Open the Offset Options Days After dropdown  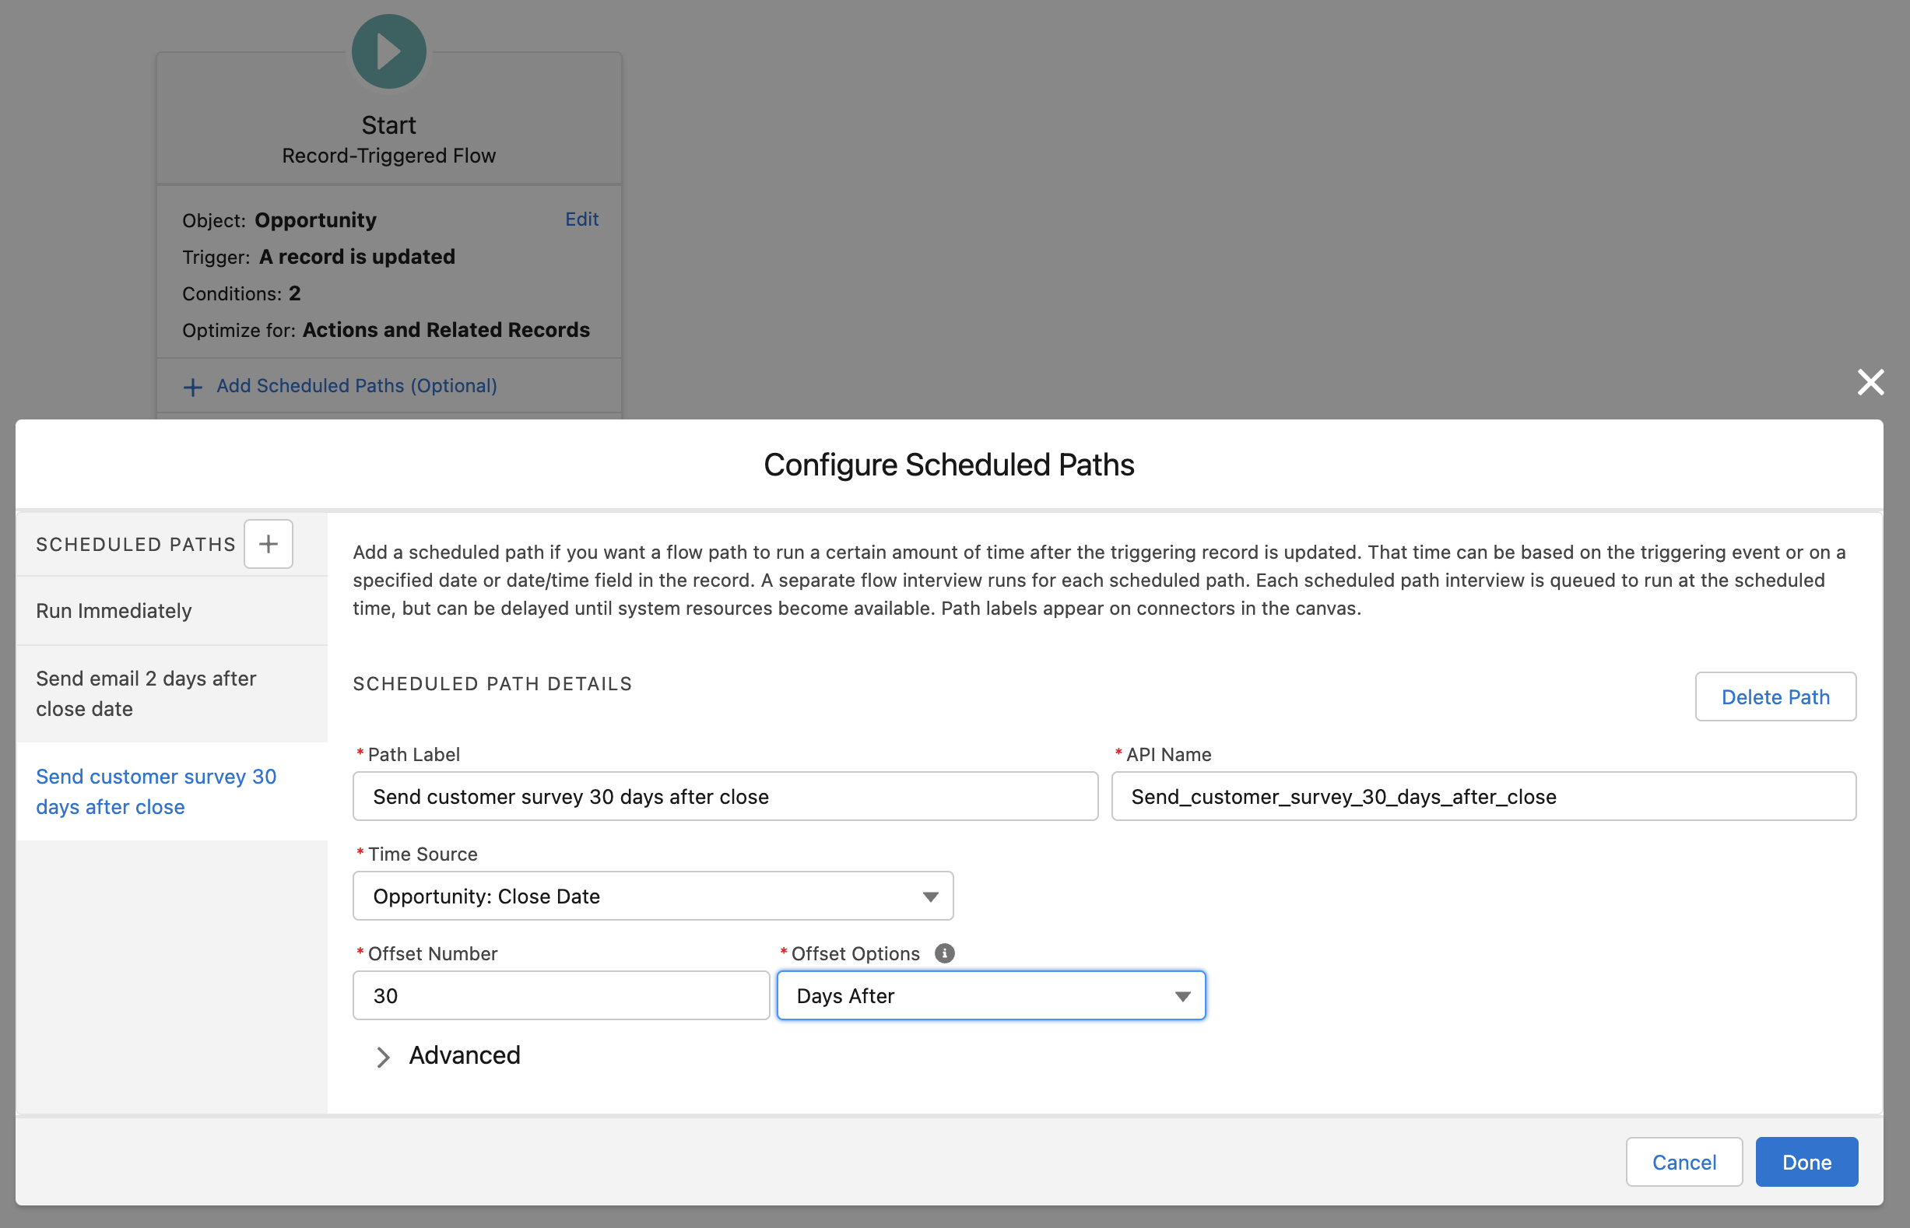click(991, 995)
